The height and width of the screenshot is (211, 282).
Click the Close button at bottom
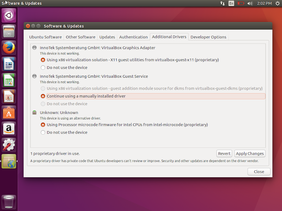259,171
